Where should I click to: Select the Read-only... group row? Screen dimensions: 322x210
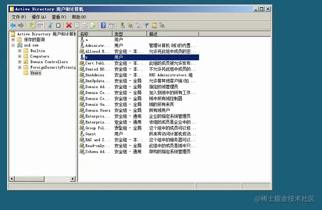pyautogui.click(x=139, y=146)
